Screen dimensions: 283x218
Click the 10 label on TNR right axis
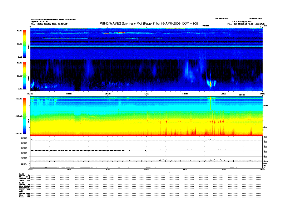pyautogui.click(x=265, y=127)
